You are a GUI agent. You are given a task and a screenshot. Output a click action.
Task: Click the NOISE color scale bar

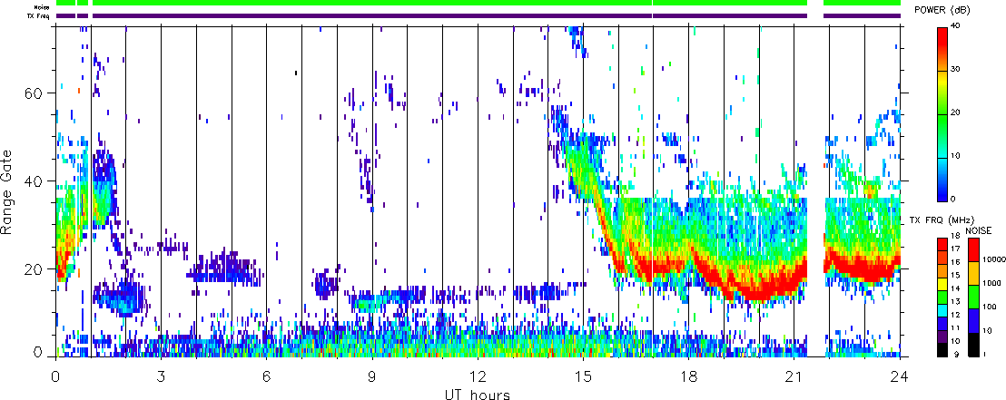click(x=976, y=297)
